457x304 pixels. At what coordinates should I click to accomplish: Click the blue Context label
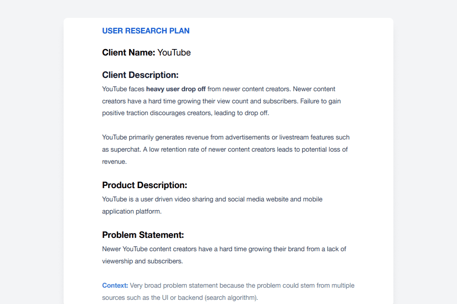115,285
